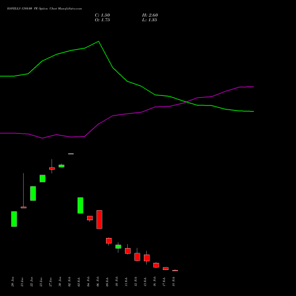Screen dimensions: 296x296
Task: Select the '20 Jan' date axis label
Action: (13, 282)
